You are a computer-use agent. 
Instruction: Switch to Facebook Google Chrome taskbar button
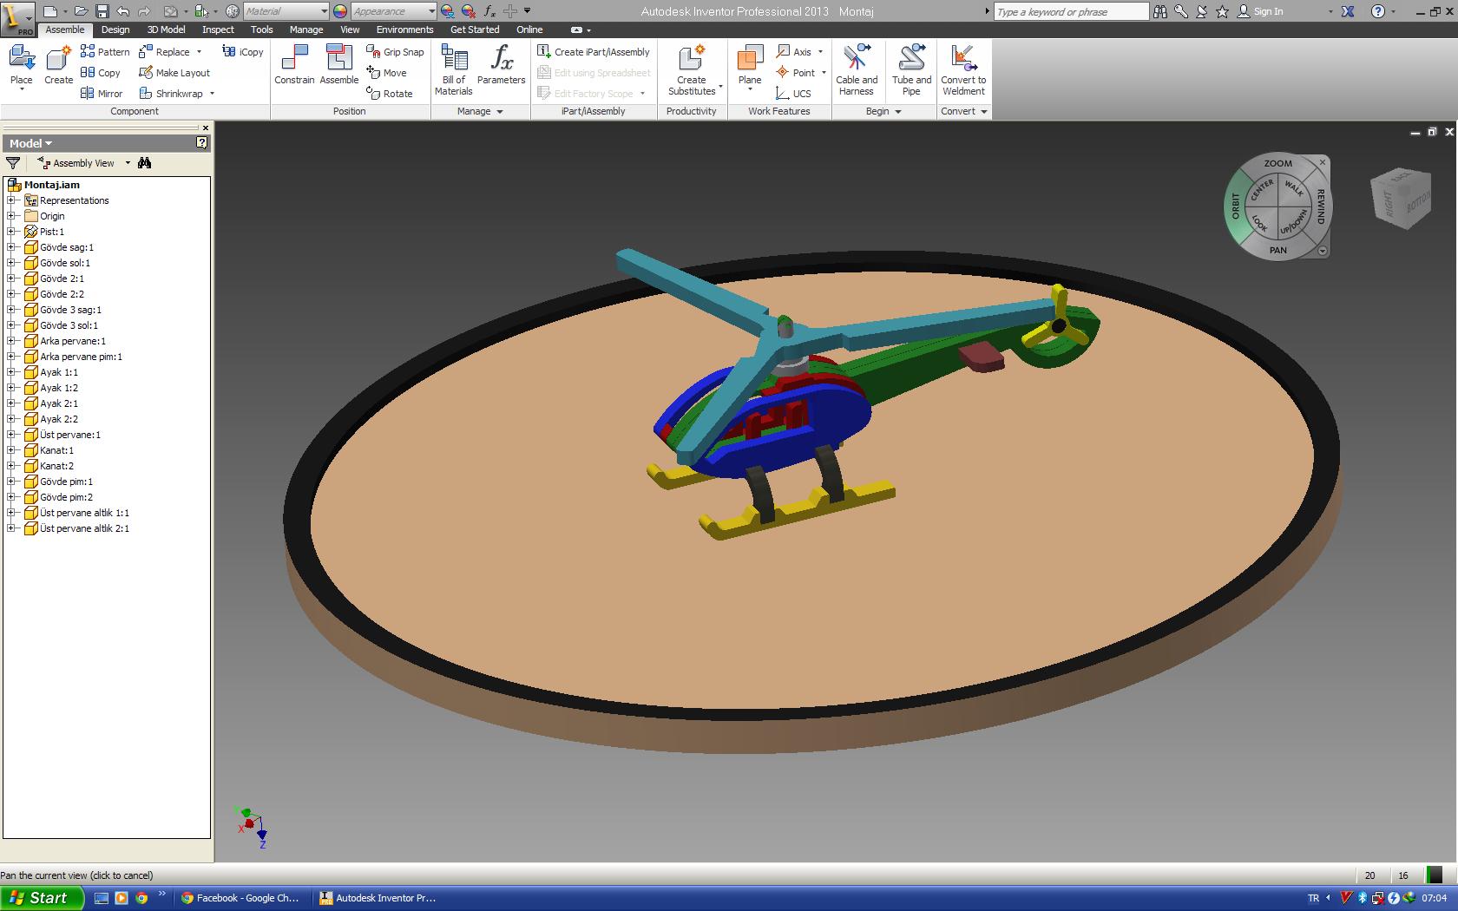click(x=240, y=898)
